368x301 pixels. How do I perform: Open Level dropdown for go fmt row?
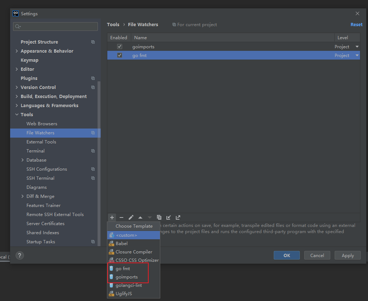[357, 56]
